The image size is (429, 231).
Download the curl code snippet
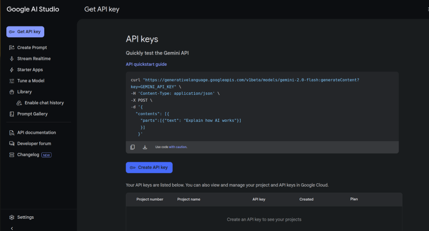tap(145, 147)
